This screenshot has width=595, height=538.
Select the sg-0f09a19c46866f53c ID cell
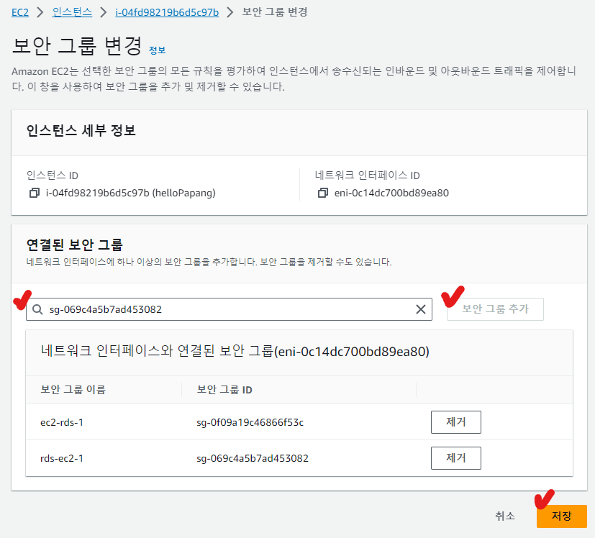(x=250, y=422)
